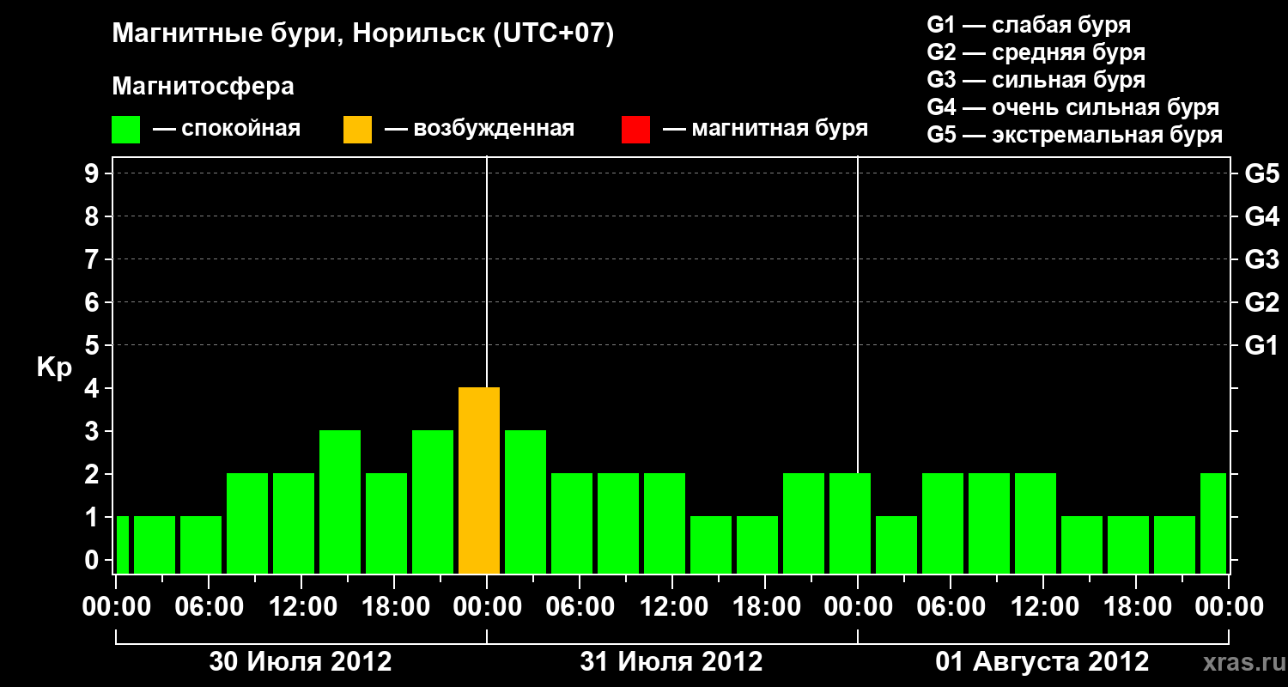Click the 'Магнитосфера' heading
This screenshot has height=687, width=1288.
[x=203, y=87]
